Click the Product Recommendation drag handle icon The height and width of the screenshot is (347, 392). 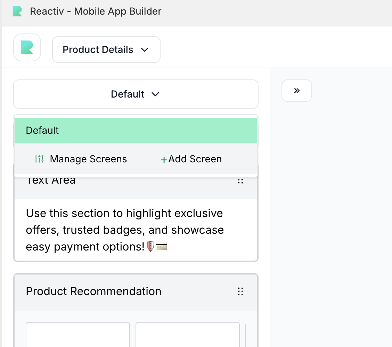pyautogui.click(x=240, y=291)
